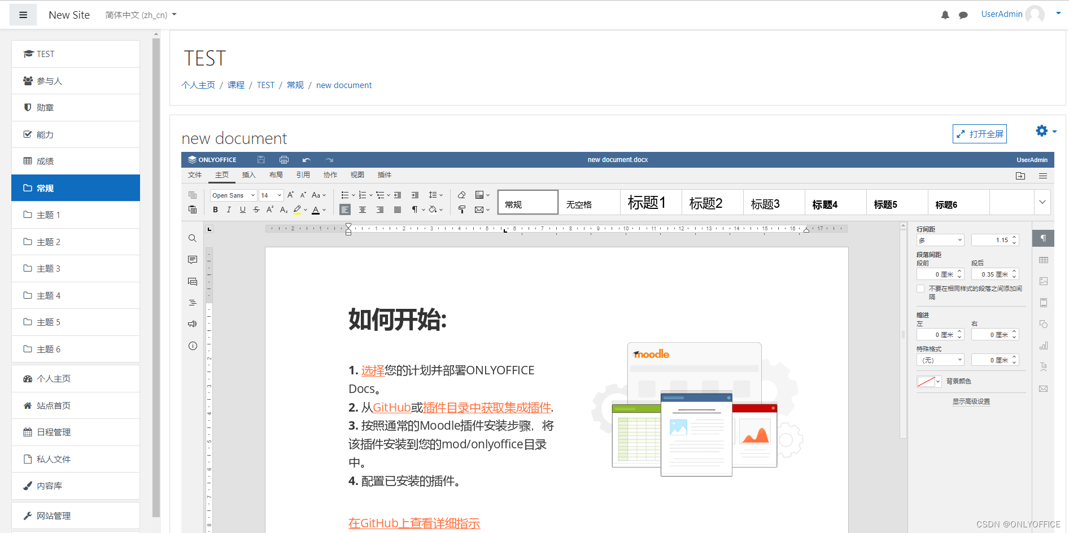Apply italic formatting
The image size is (1069, 533).
click(229, 209)
